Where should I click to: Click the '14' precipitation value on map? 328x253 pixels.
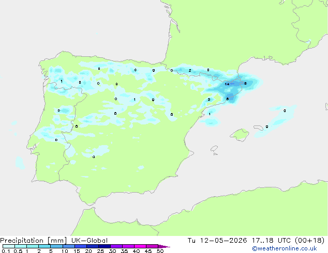[227, 84]
